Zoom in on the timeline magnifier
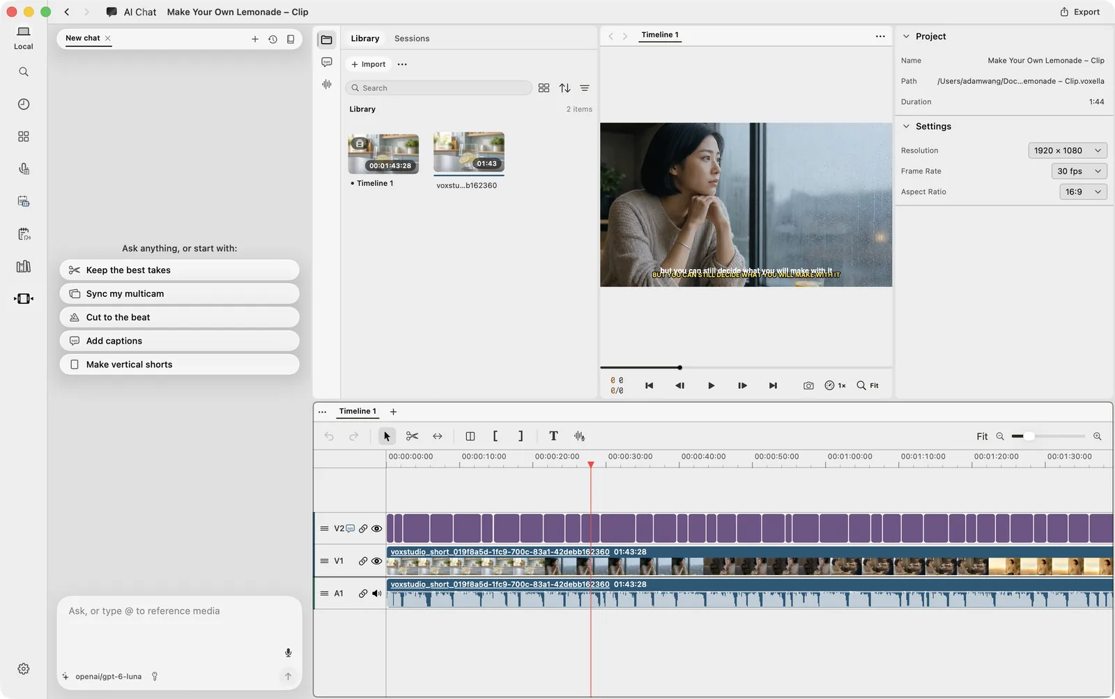1115x699 pixels. click(1098, 436)
